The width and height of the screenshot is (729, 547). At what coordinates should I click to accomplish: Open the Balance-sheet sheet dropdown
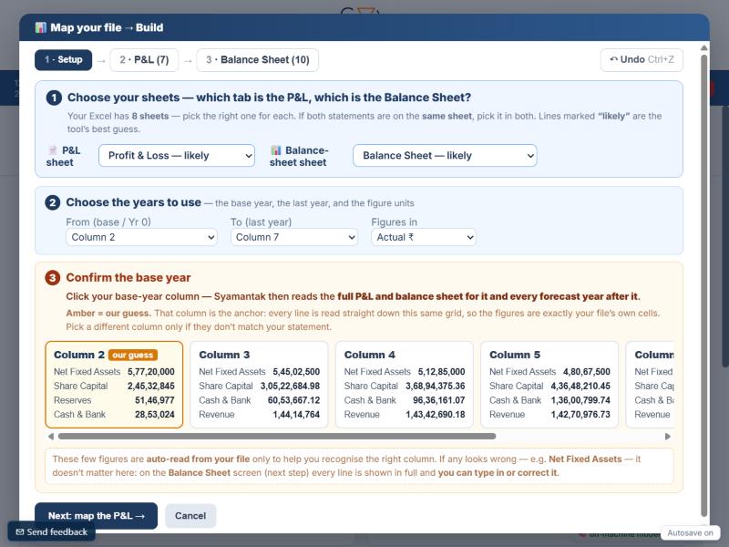pos(445,155)
